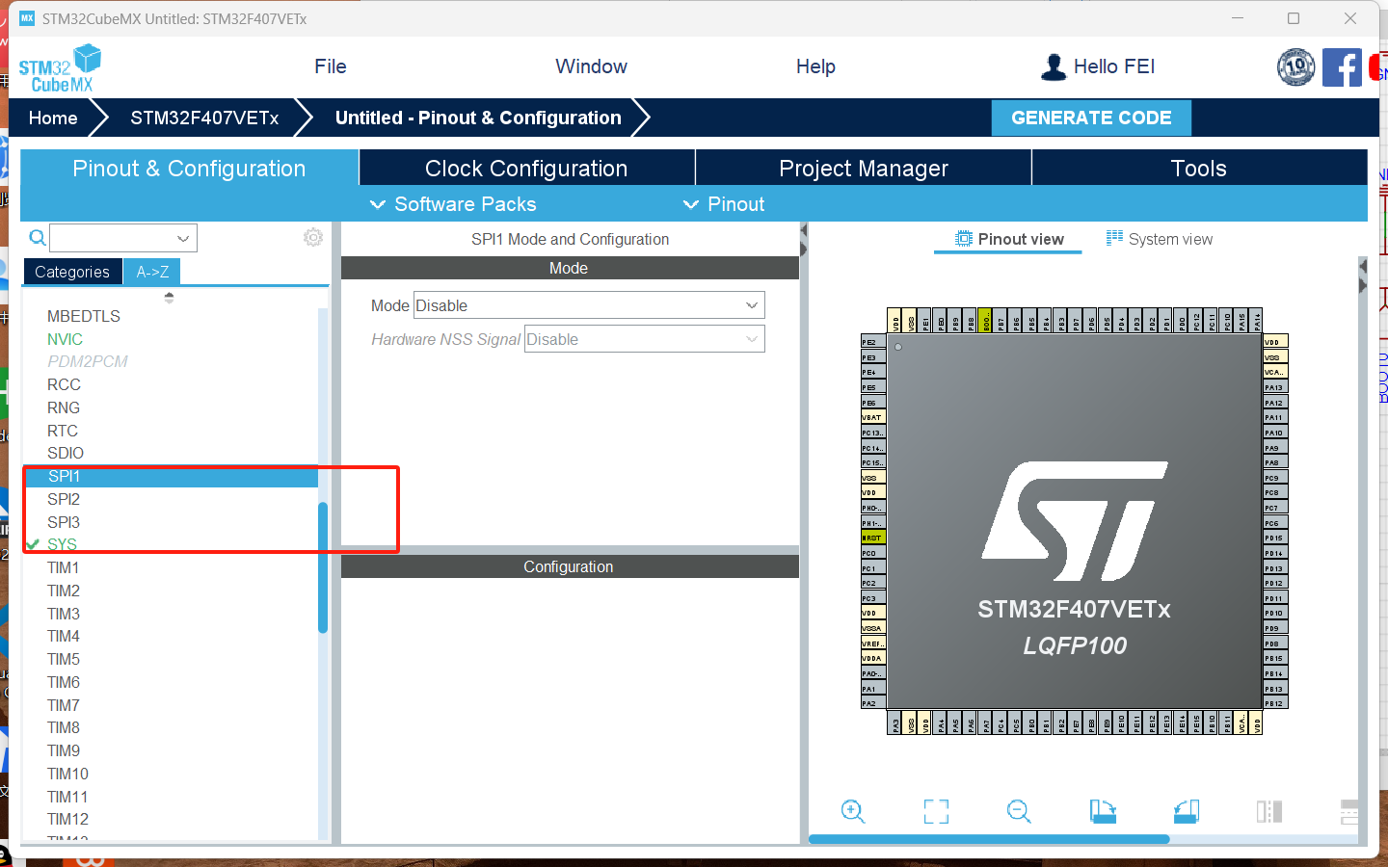Click the LQFP100 package label on chip
Image resolution: width=1388 pixels, height=867 pixels.
pyautogui.click(x=1075, y=645)
